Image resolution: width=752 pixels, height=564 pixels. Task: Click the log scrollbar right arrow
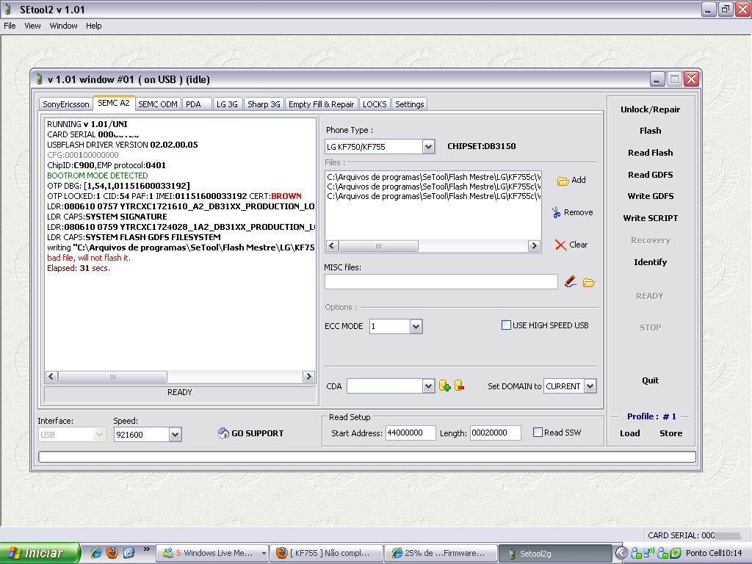[x=308, y=377]
